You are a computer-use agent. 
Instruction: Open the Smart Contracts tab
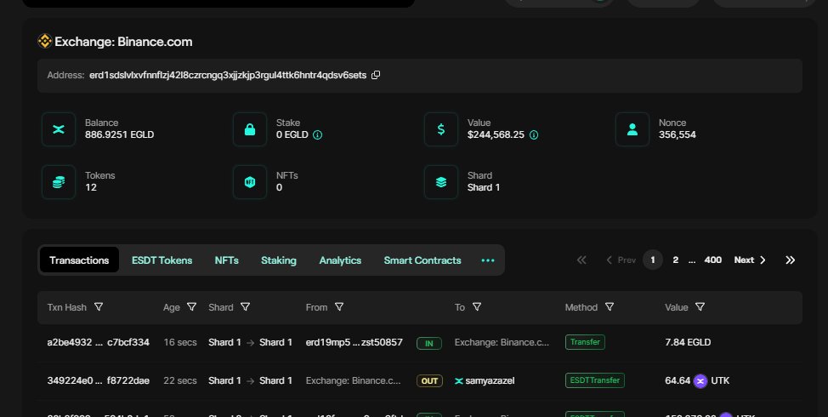point(423,260)
